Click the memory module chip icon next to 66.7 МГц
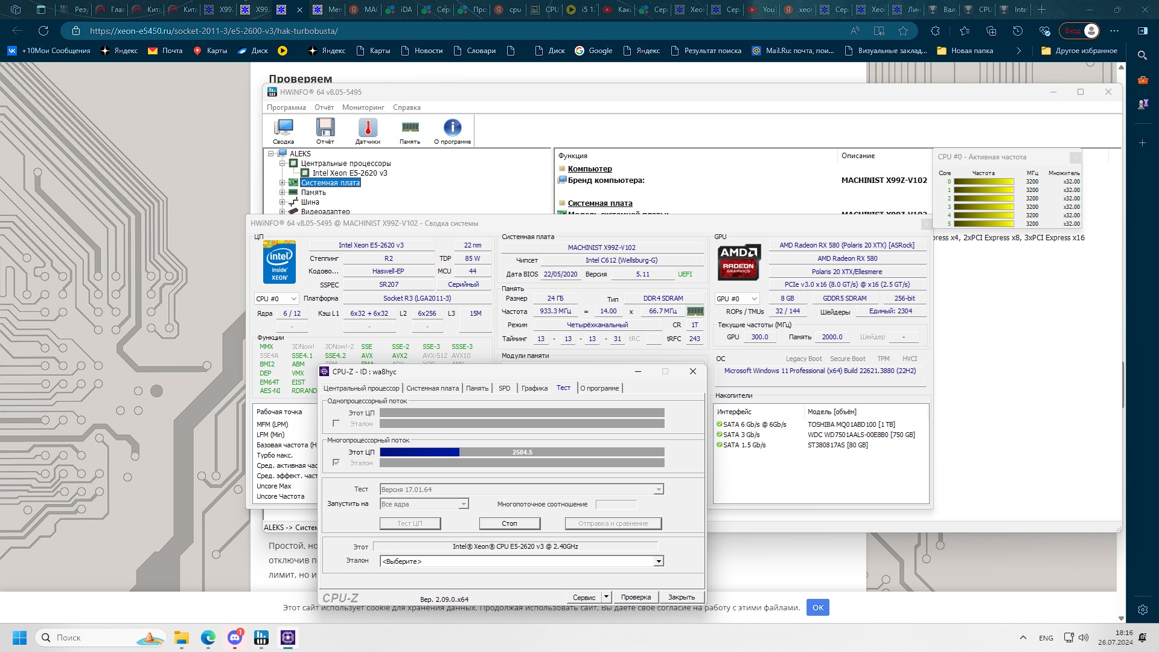Image resolution: width=1159 pixels, height=652 pixels. 695,312
